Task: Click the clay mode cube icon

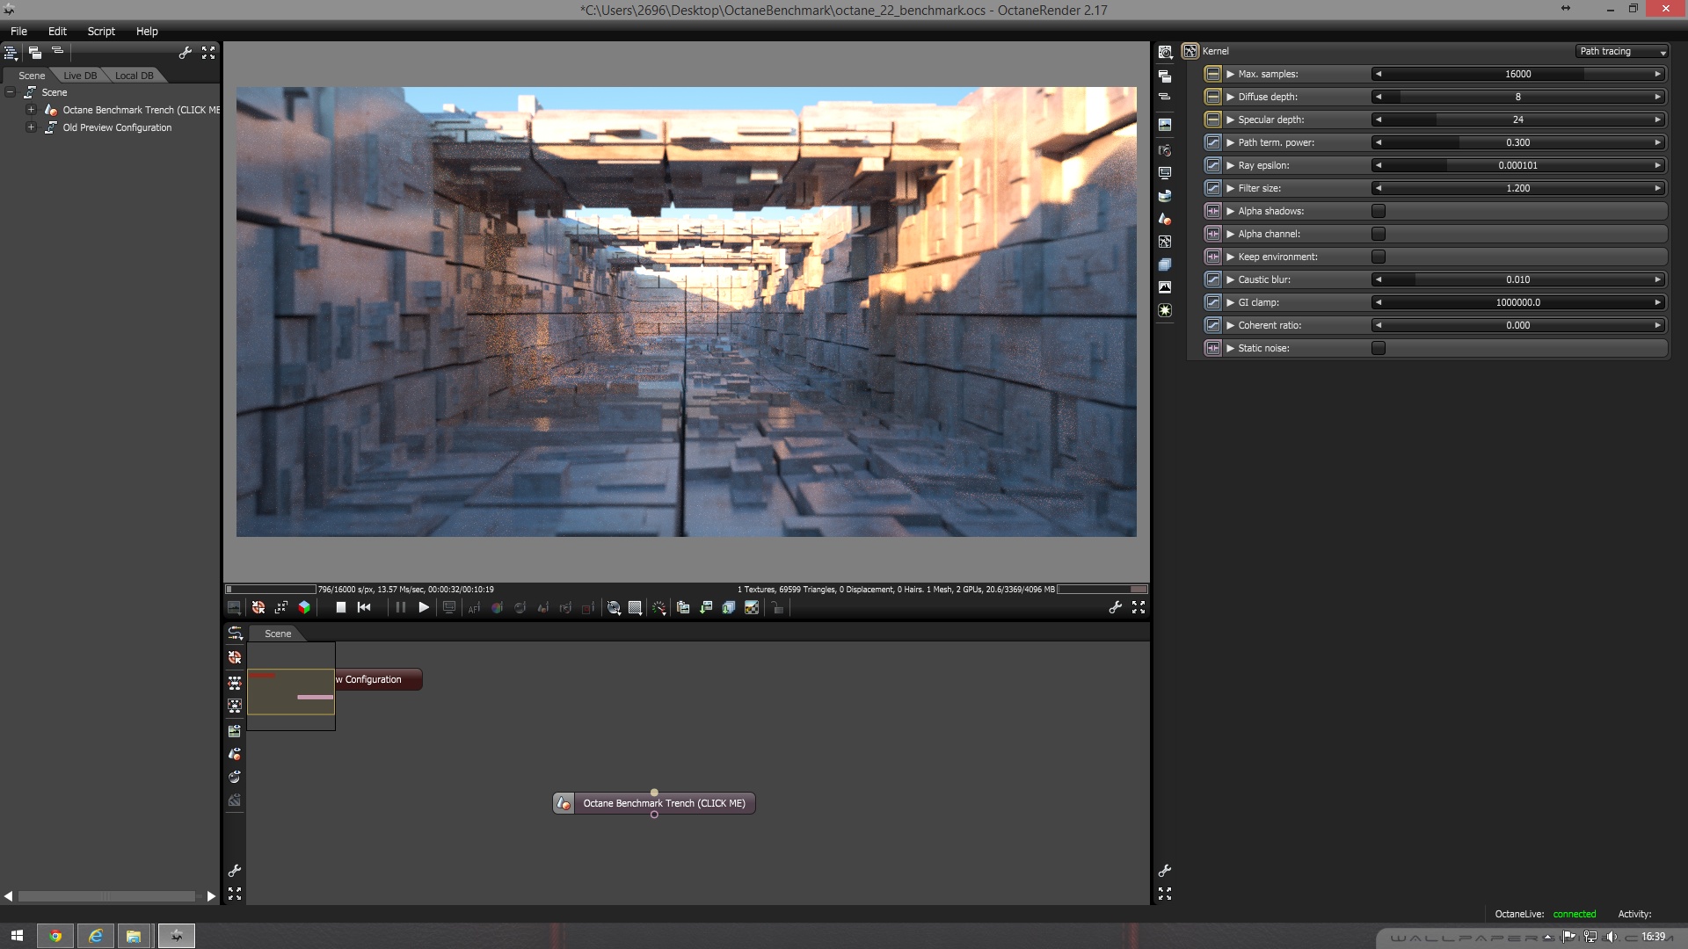Action: 304,607
